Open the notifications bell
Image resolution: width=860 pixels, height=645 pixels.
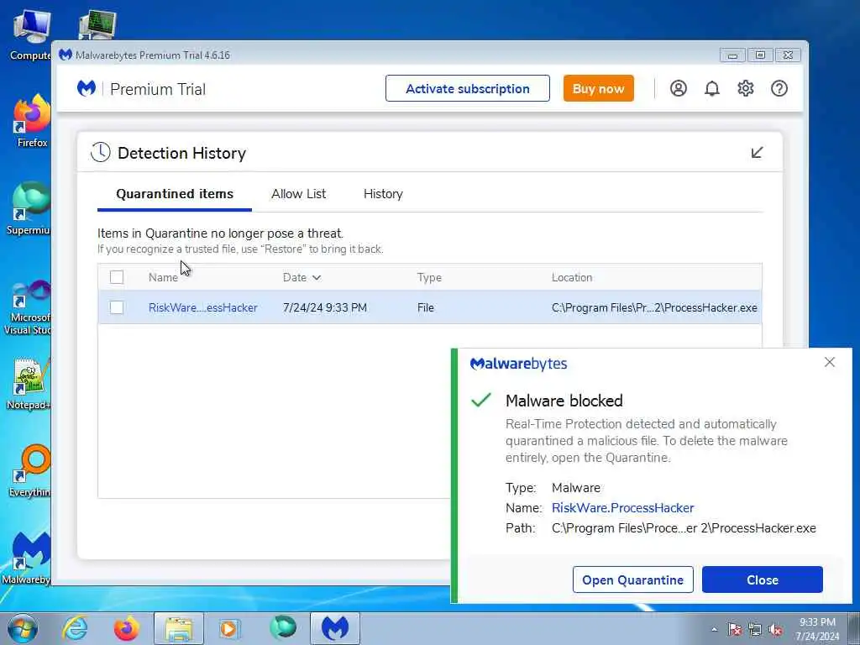point(711,88)
